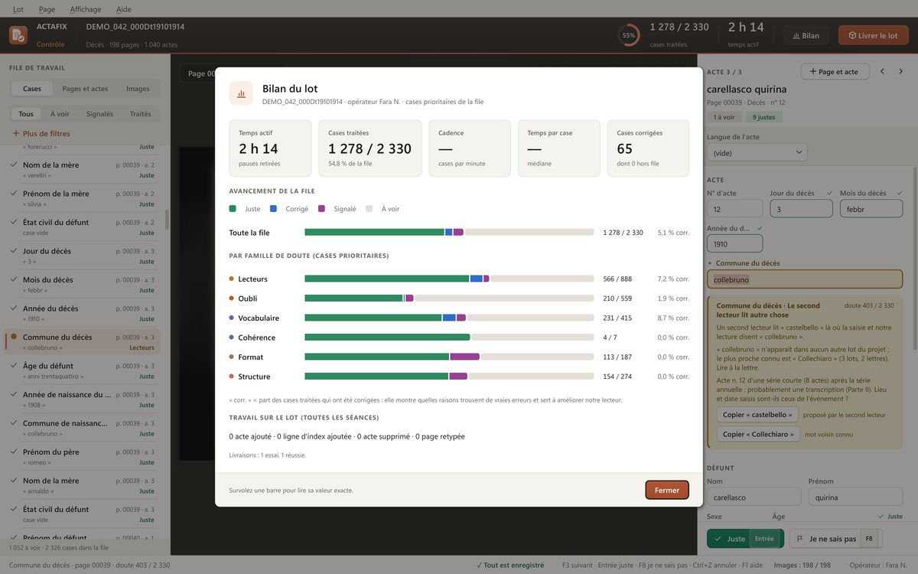
Task: Click the dot icon beside Vocabulaire family
Action: [231, 318]
